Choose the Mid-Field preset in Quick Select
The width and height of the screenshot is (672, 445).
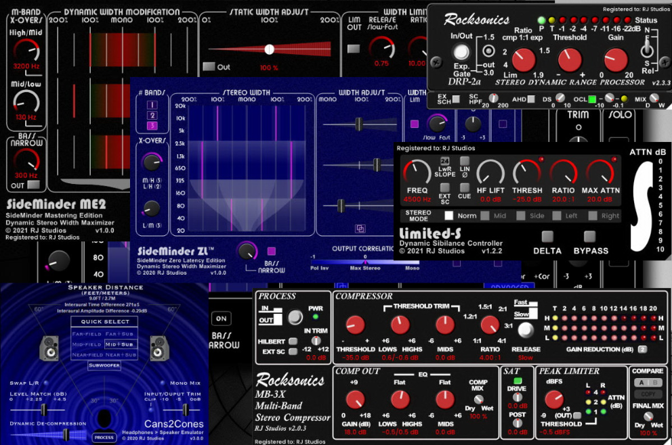point(87,344)
